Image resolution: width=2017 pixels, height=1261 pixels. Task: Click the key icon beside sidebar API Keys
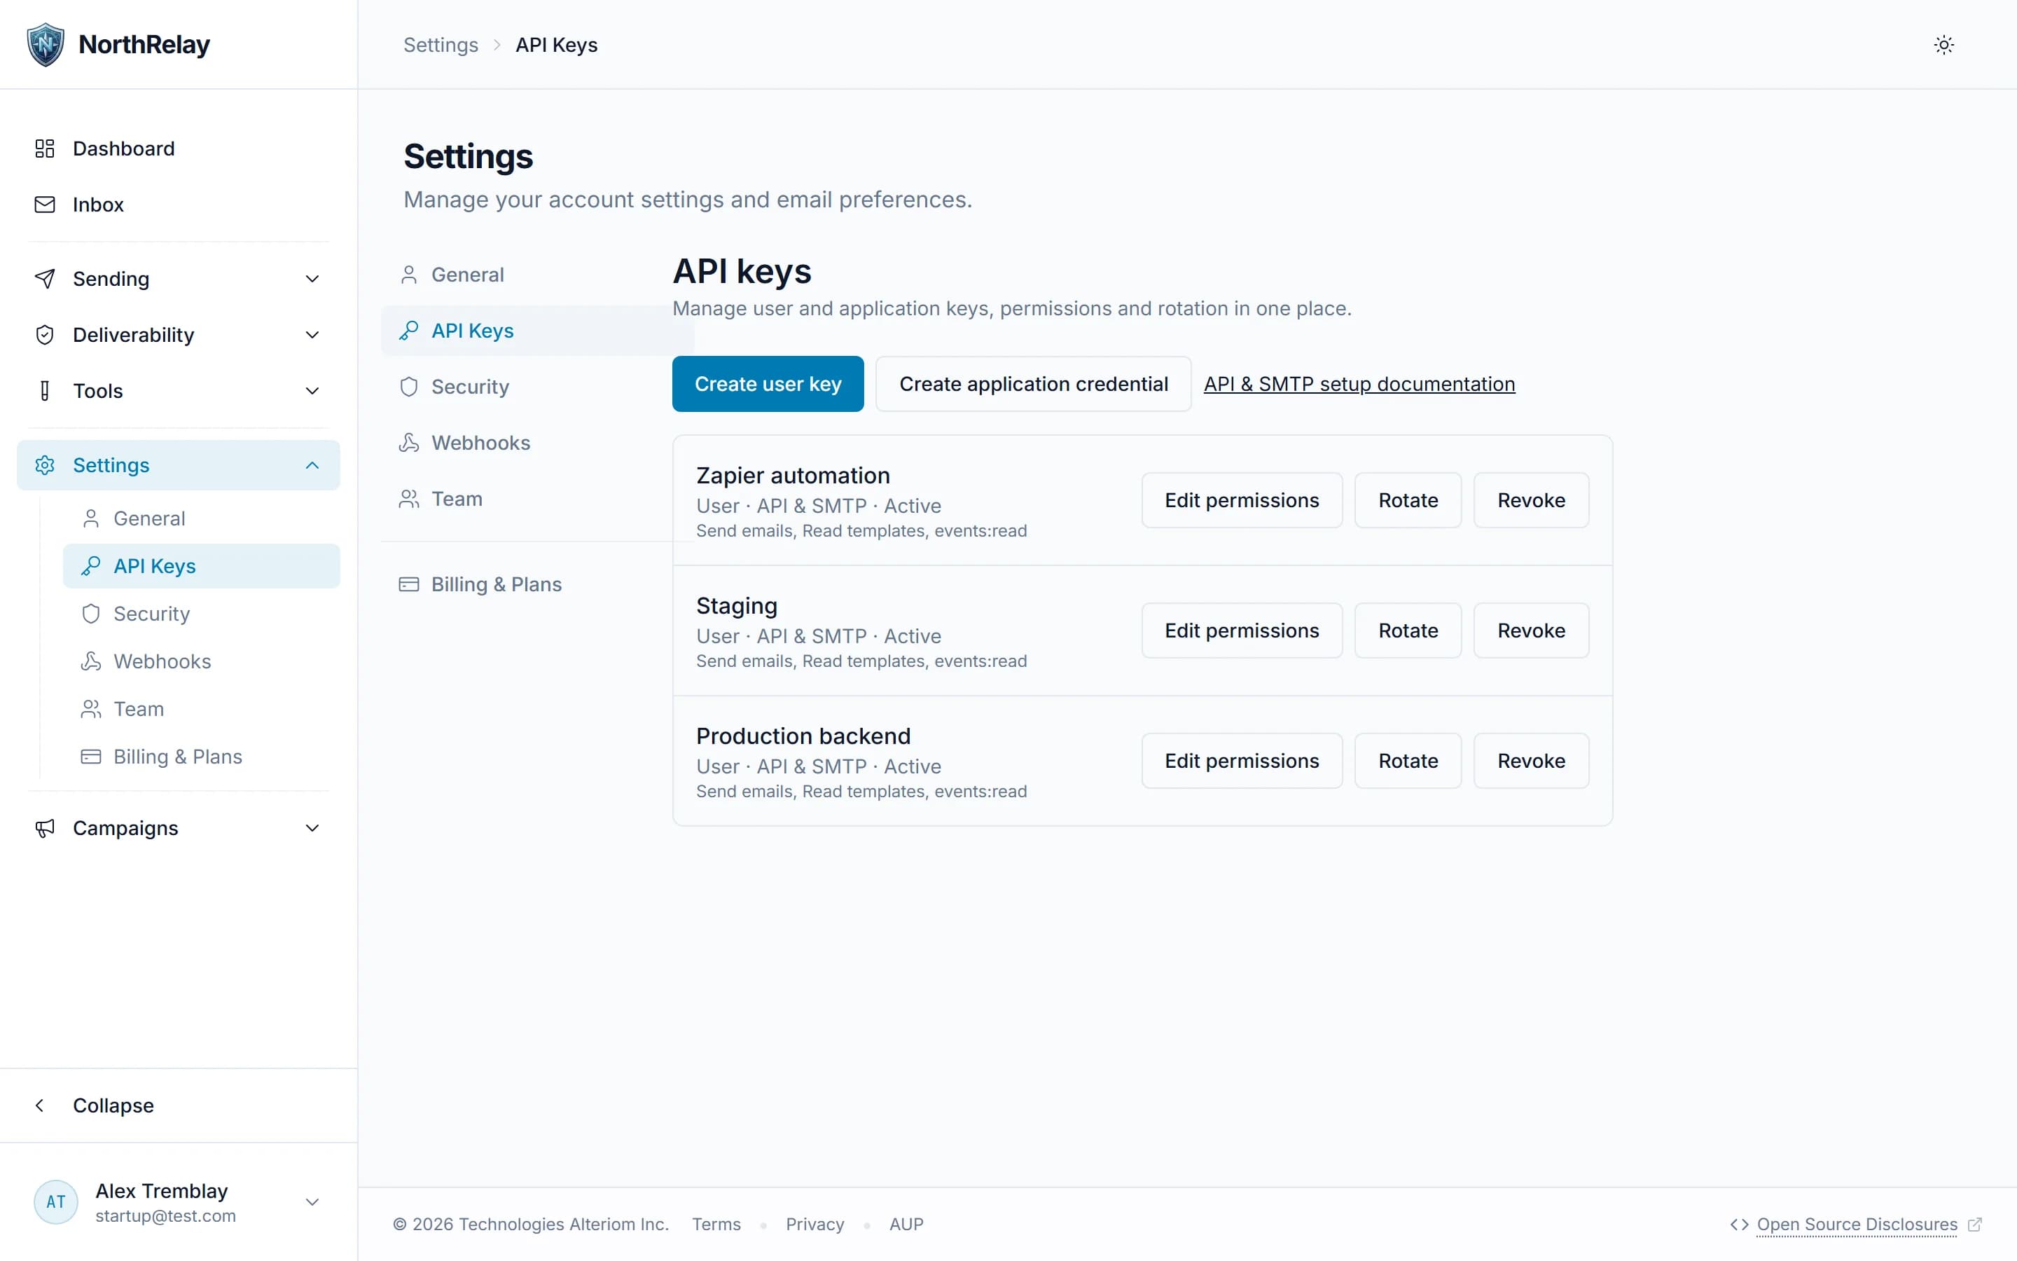point(91,566)
